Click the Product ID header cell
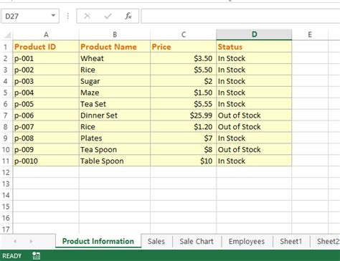This screenshot has width=340, height=261. (46, 47)
